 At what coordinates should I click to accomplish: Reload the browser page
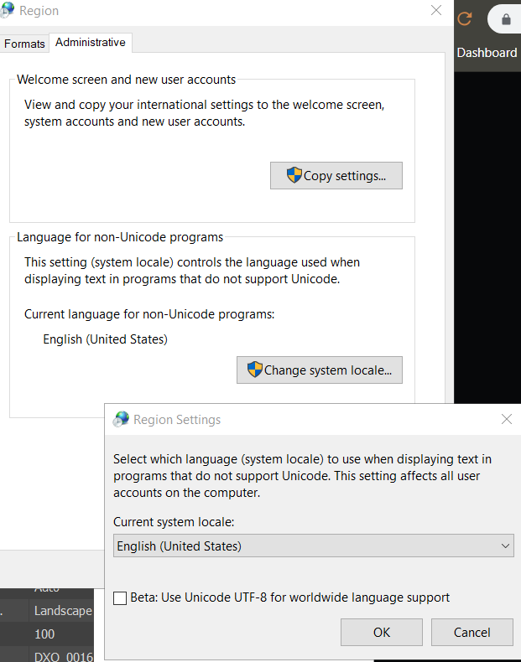coord(464,18)
